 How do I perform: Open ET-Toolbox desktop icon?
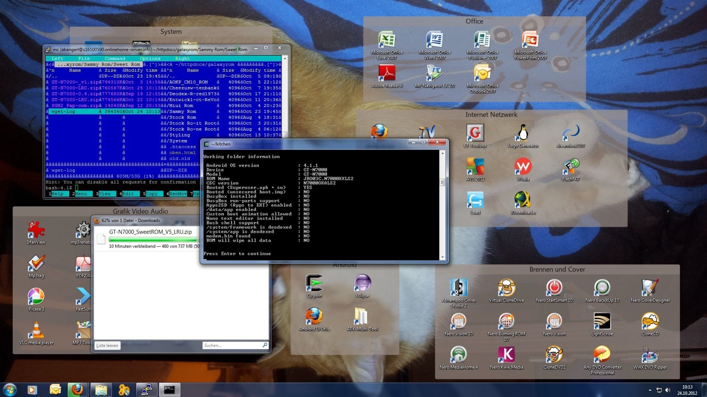pos(475,136)
